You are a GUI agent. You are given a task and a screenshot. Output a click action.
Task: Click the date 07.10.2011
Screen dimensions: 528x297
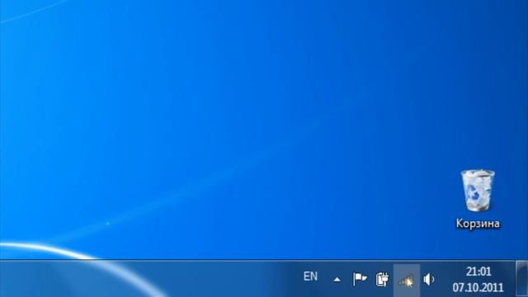click(478, 288)
